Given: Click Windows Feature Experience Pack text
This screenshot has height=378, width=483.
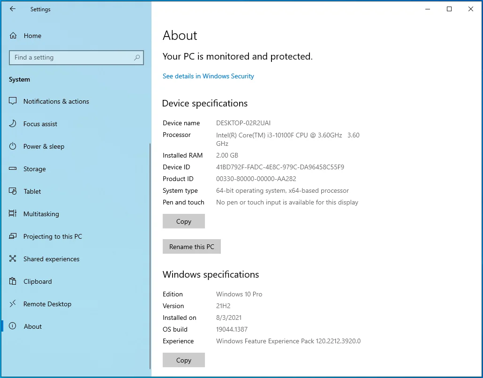Looking at the screenshot, I should [x=288, y=341].
